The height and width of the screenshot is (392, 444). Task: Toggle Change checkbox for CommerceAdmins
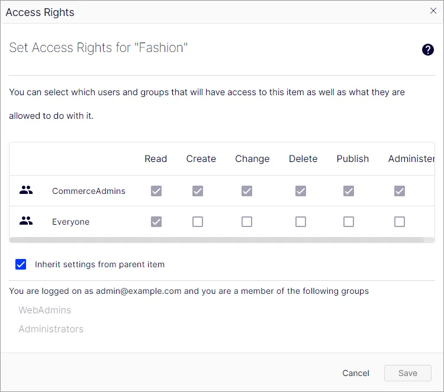[x=247, y=191]
